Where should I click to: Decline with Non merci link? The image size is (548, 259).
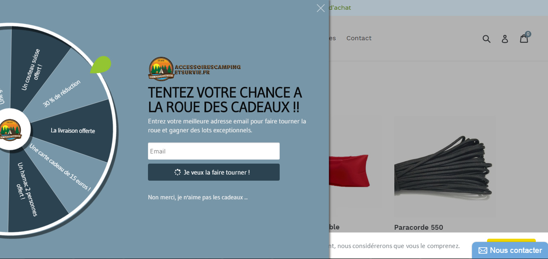[x=198, y=197]
